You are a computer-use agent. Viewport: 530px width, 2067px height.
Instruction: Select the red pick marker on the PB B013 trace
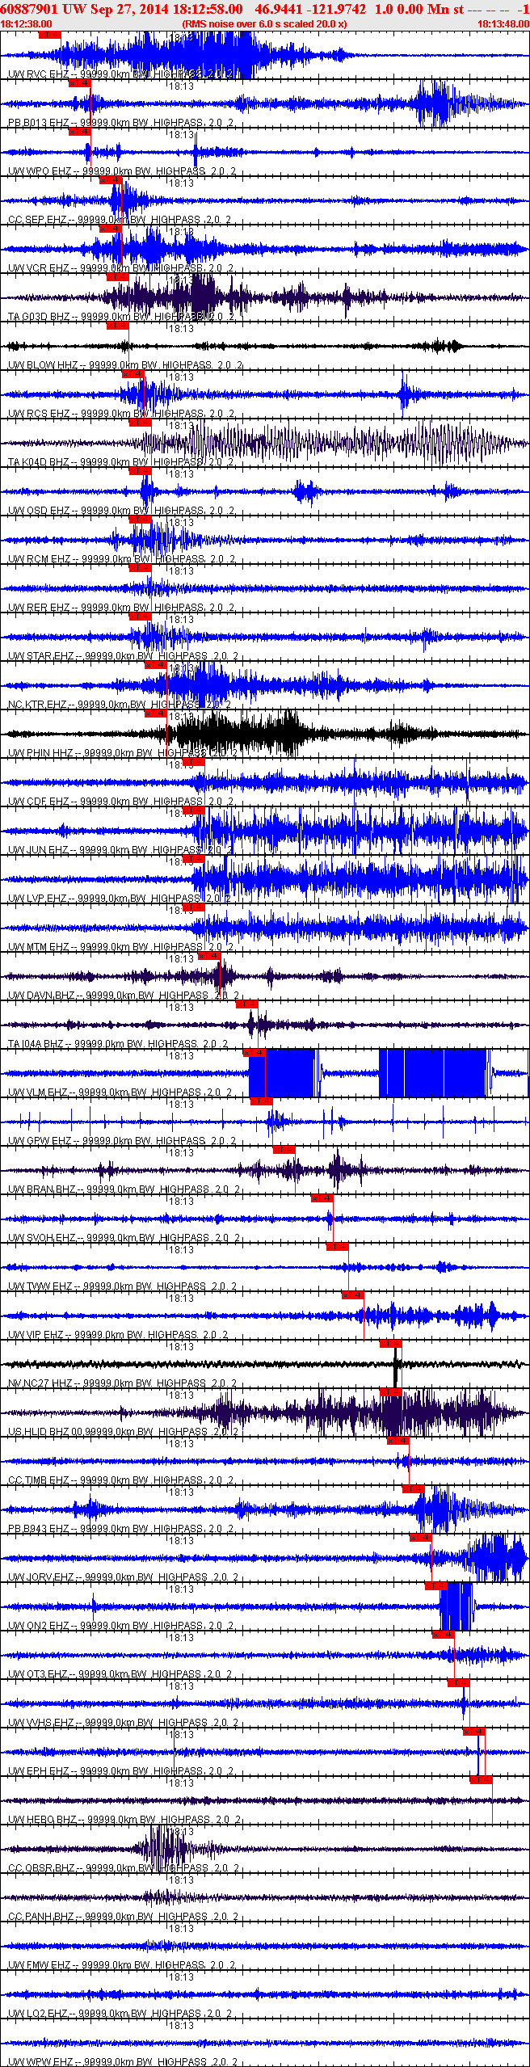click(80, 83)
